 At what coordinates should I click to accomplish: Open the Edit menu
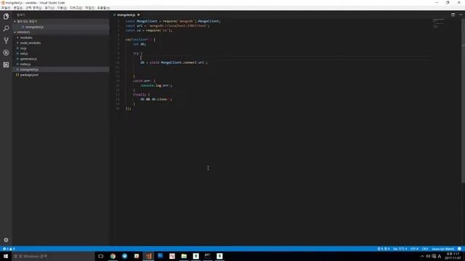coord(17,8)
